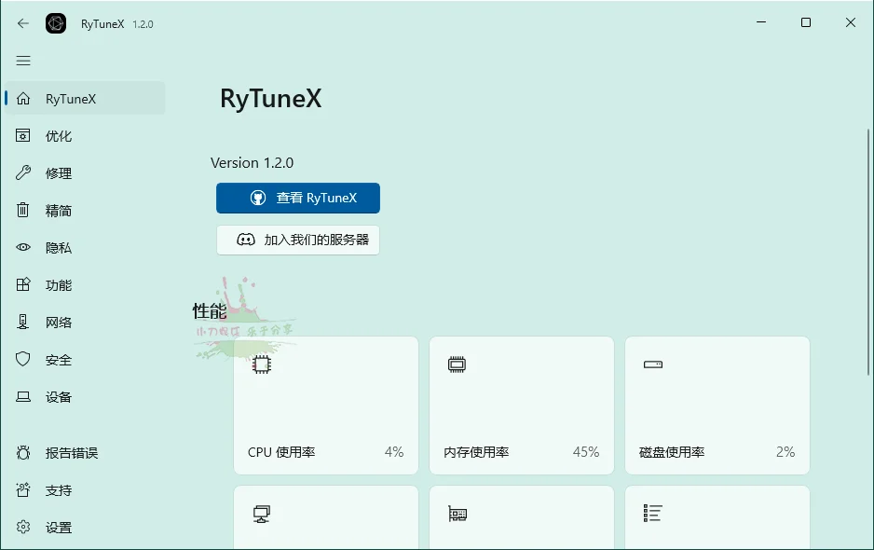Click the 查看 RyTuneX button
Viewport: 874px width, 550px height.
pyautogui.click(x=297, y=198)
